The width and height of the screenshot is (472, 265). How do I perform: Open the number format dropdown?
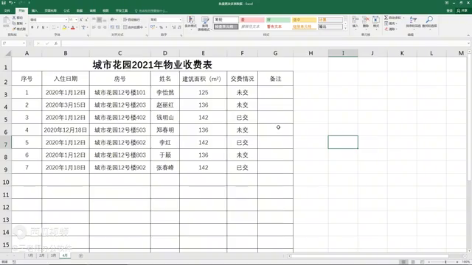tap(180, 20)
